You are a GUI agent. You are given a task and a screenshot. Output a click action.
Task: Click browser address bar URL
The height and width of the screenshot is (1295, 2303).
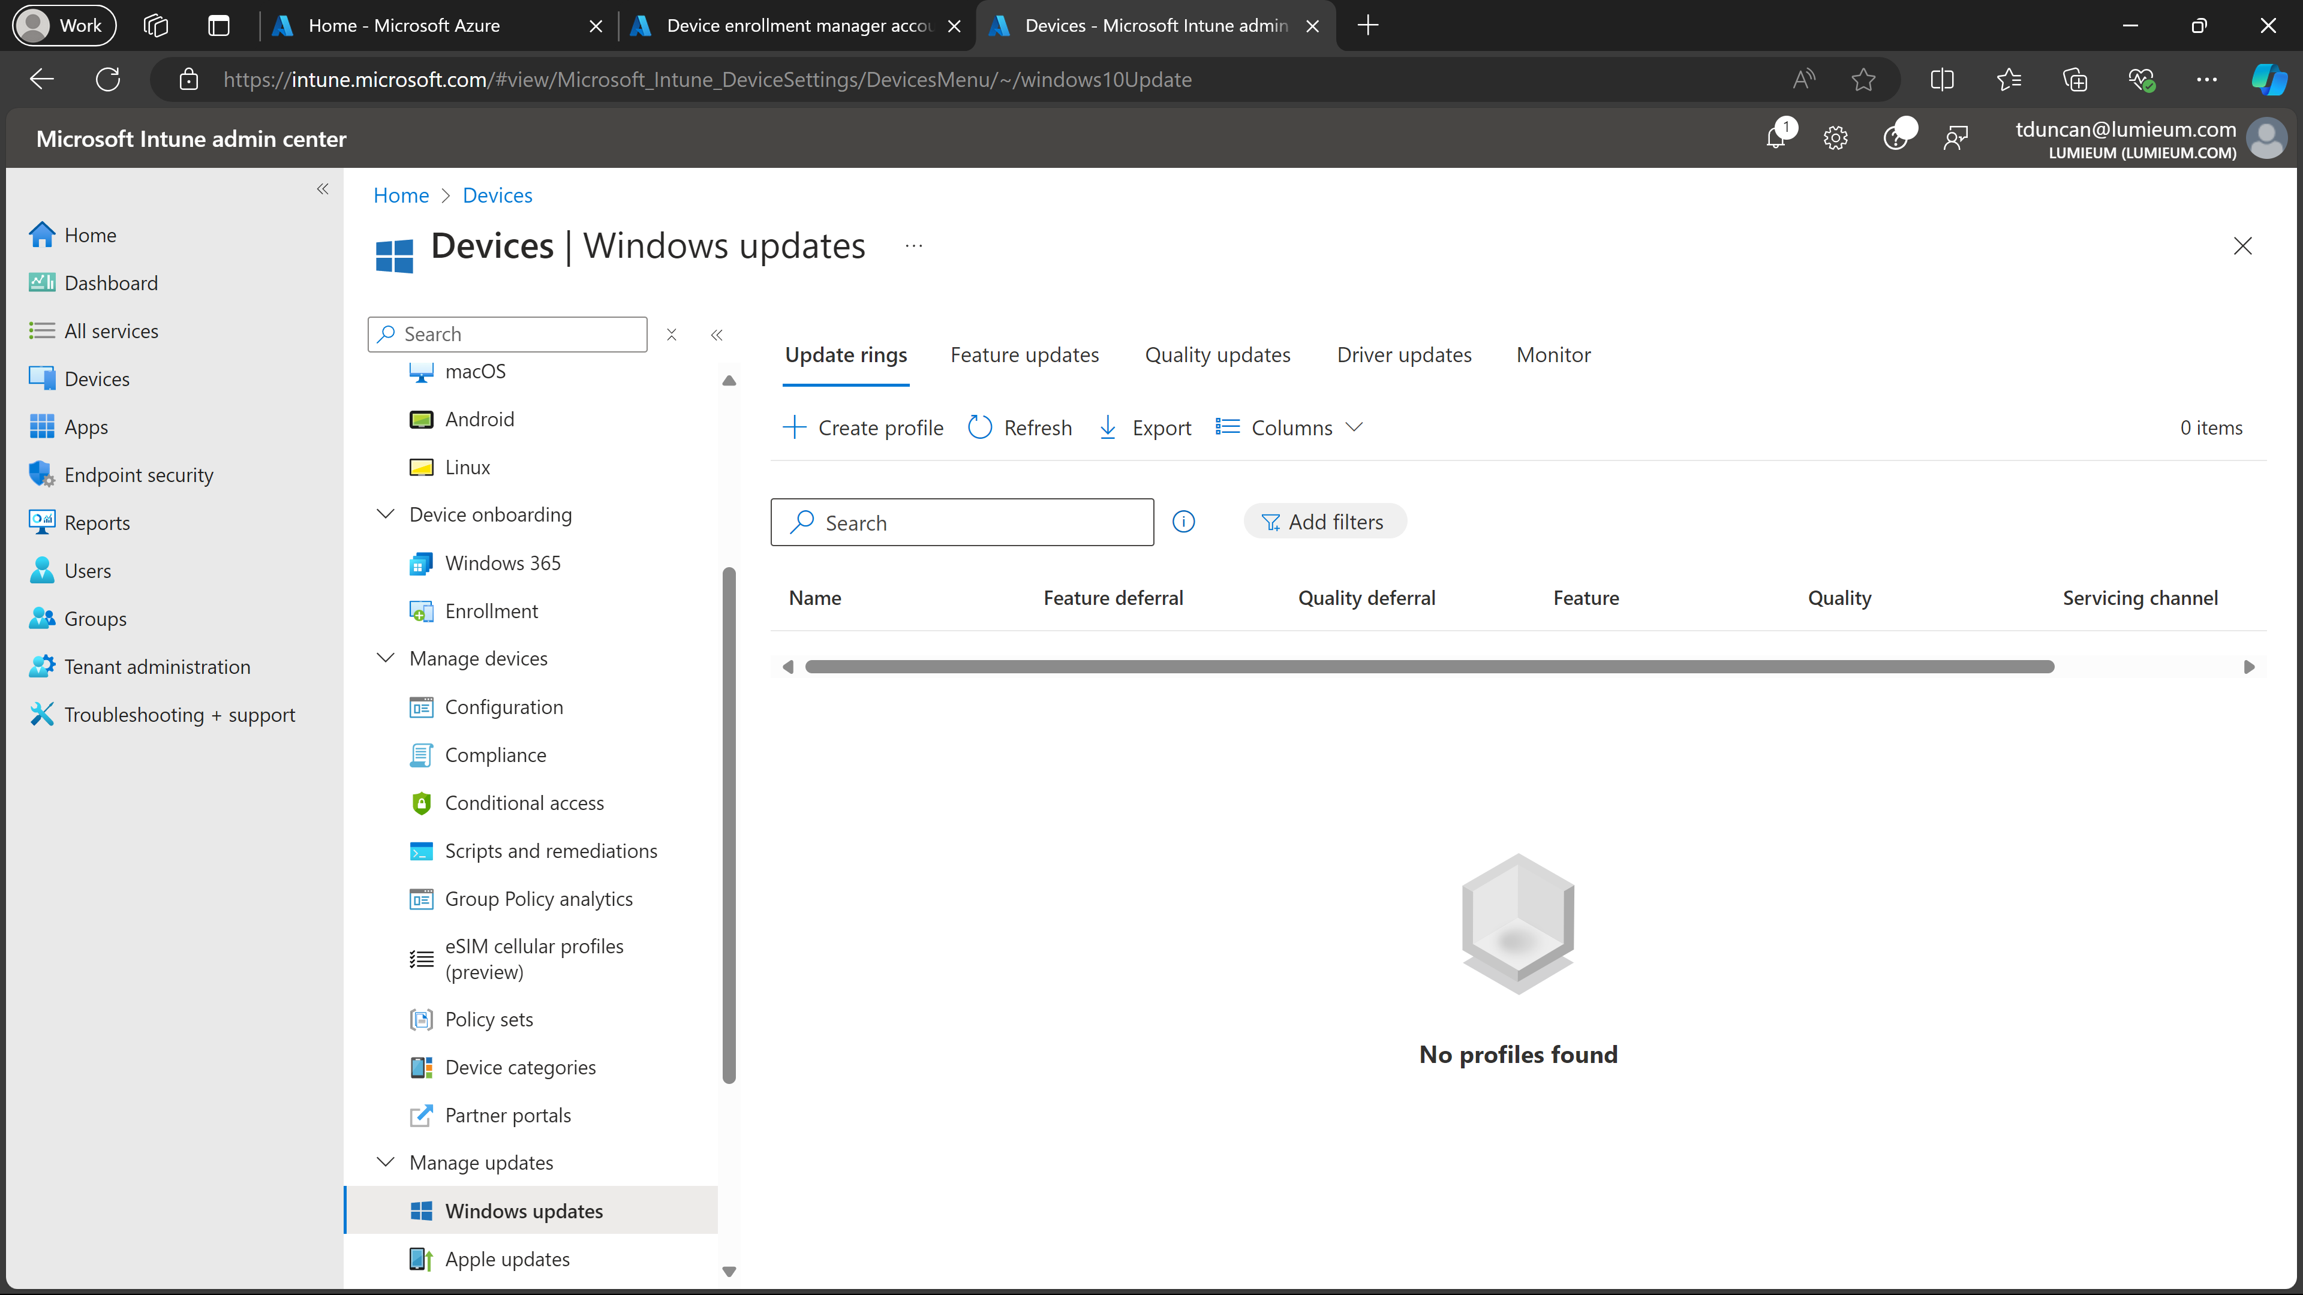coord(707,80)
